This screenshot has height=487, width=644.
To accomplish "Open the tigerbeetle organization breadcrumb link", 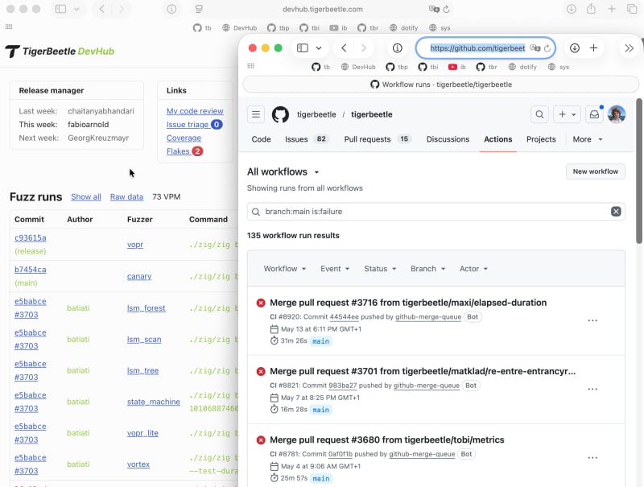I will tap(316, 114).
